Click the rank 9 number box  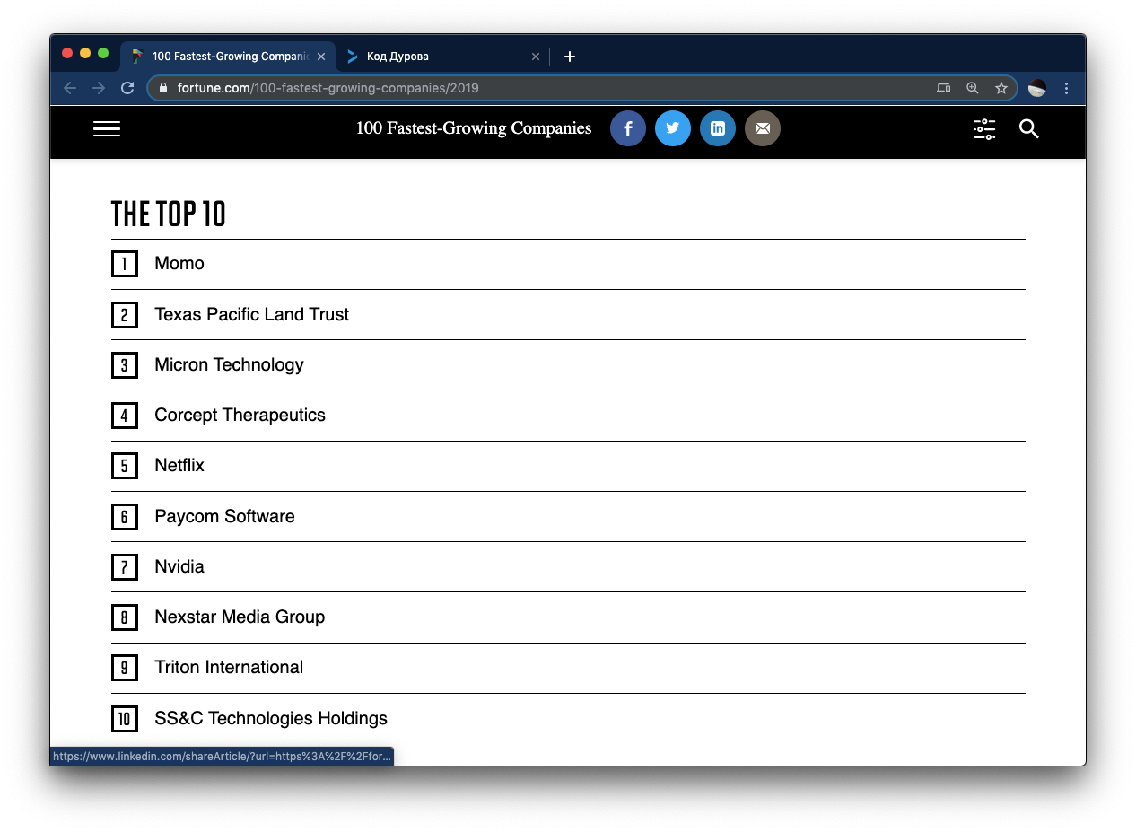tap(125, 668)
